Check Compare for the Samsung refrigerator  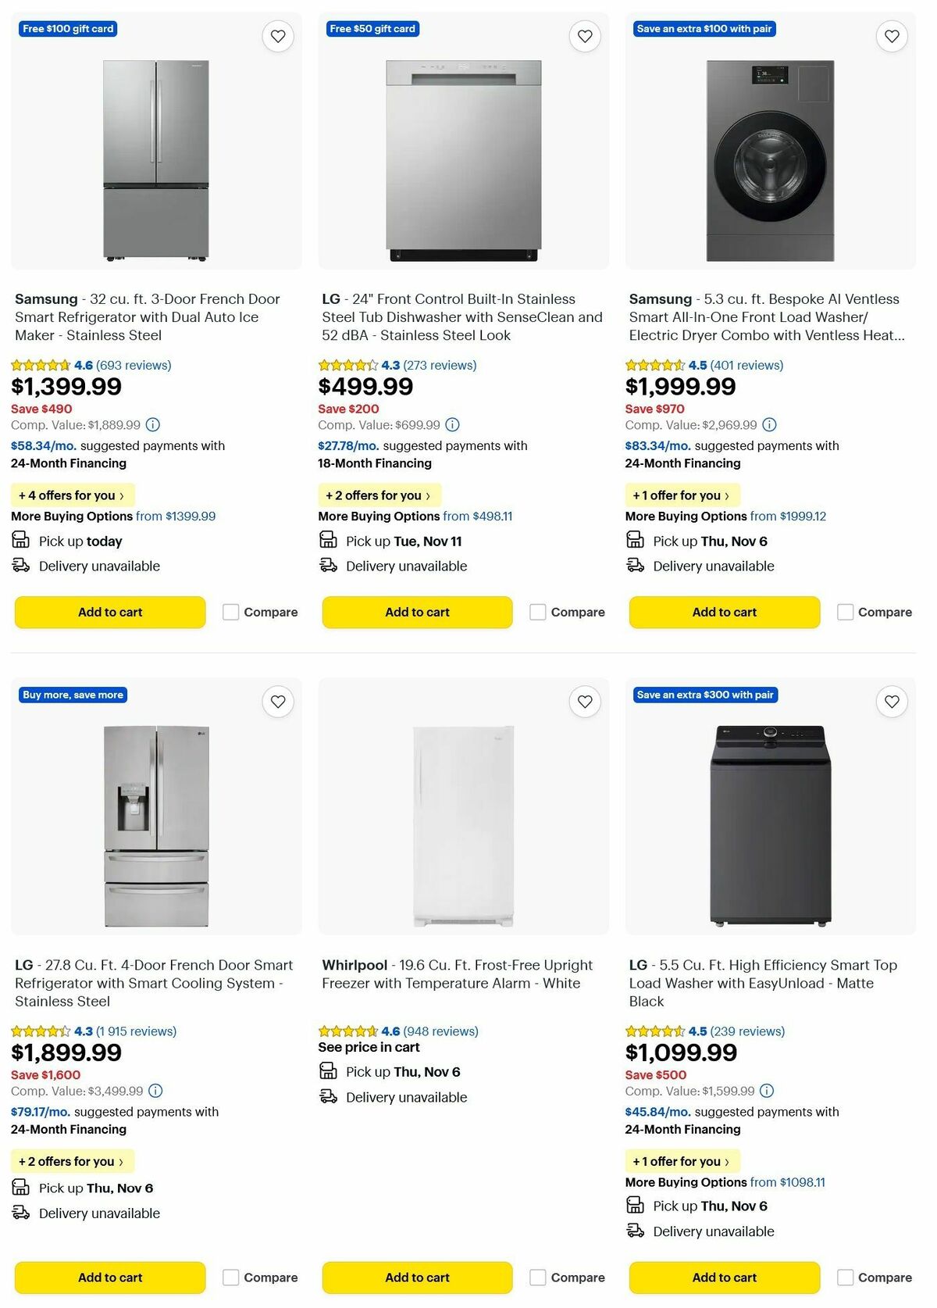[230, 612]
